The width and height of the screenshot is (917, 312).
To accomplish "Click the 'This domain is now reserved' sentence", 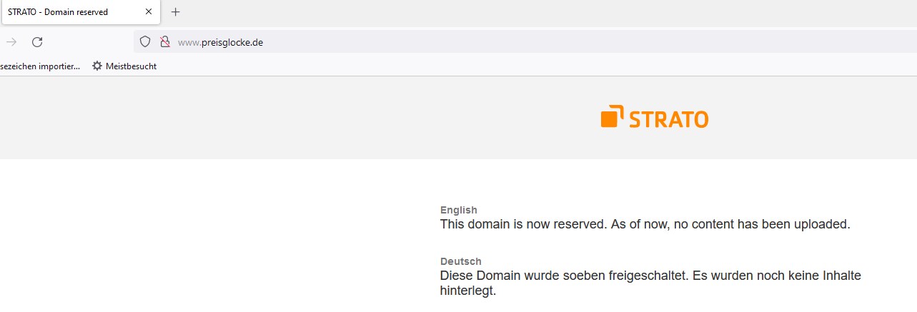I will (645, 224).
